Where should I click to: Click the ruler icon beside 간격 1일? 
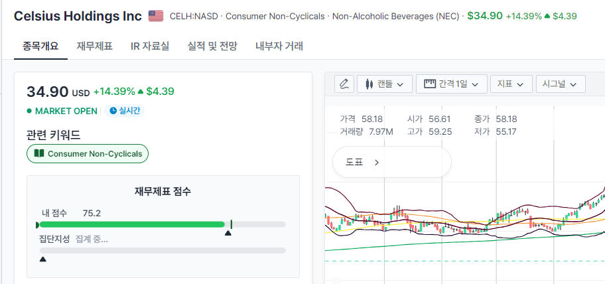(x=429, y=84)
